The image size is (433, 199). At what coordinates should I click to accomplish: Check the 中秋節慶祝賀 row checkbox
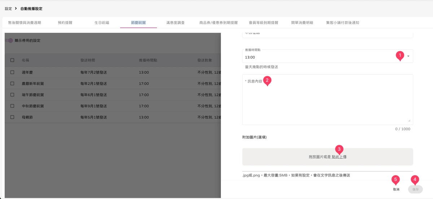pyautogui.click(x=12, y=106)
